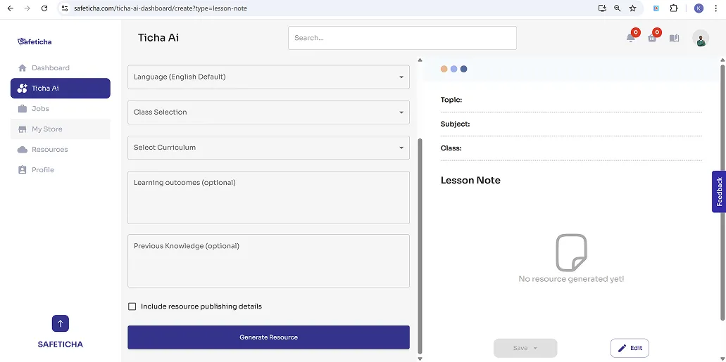Click the Class: label in preview
Screen dimensions: 726x362
pos(451,148)
